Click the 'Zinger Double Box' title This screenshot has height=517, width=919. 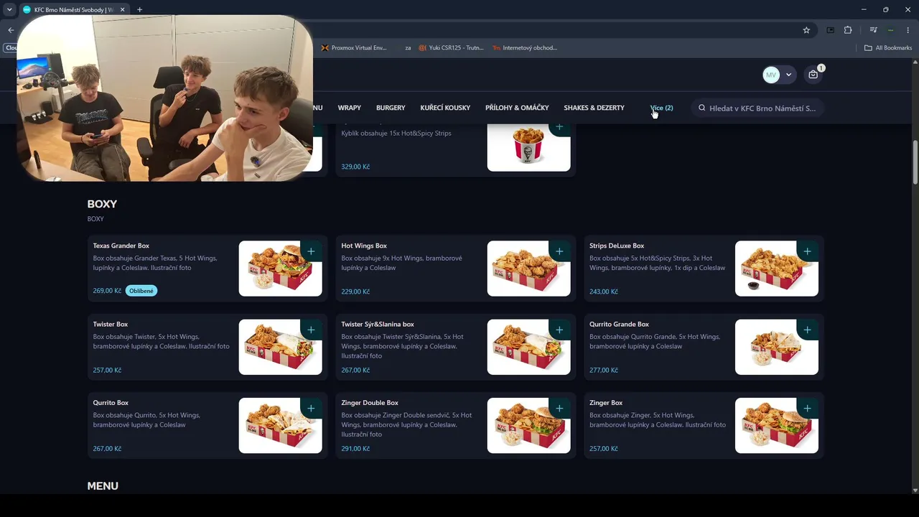click(x=370, y=403)
